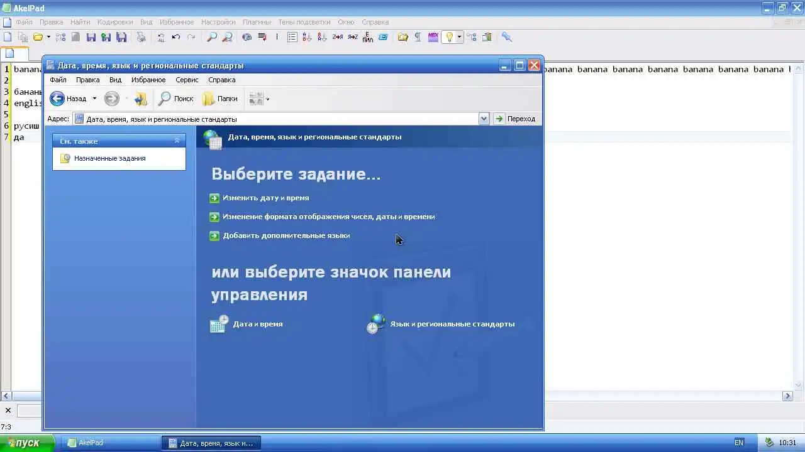805x452 pixels.
Task: Toggle the word wrap icon in AkelPad toolbar
Action: pyautogui.click(x=262, y=37)
